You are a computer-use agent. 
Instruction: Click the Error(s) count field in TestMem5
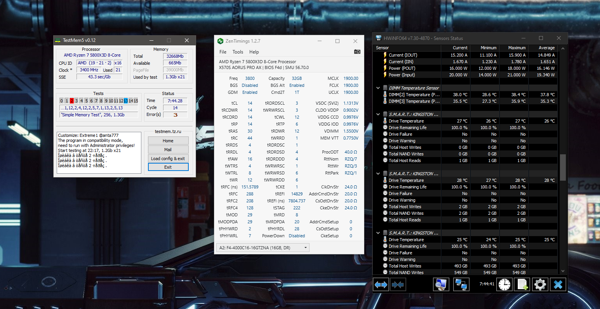pos(175,115)
